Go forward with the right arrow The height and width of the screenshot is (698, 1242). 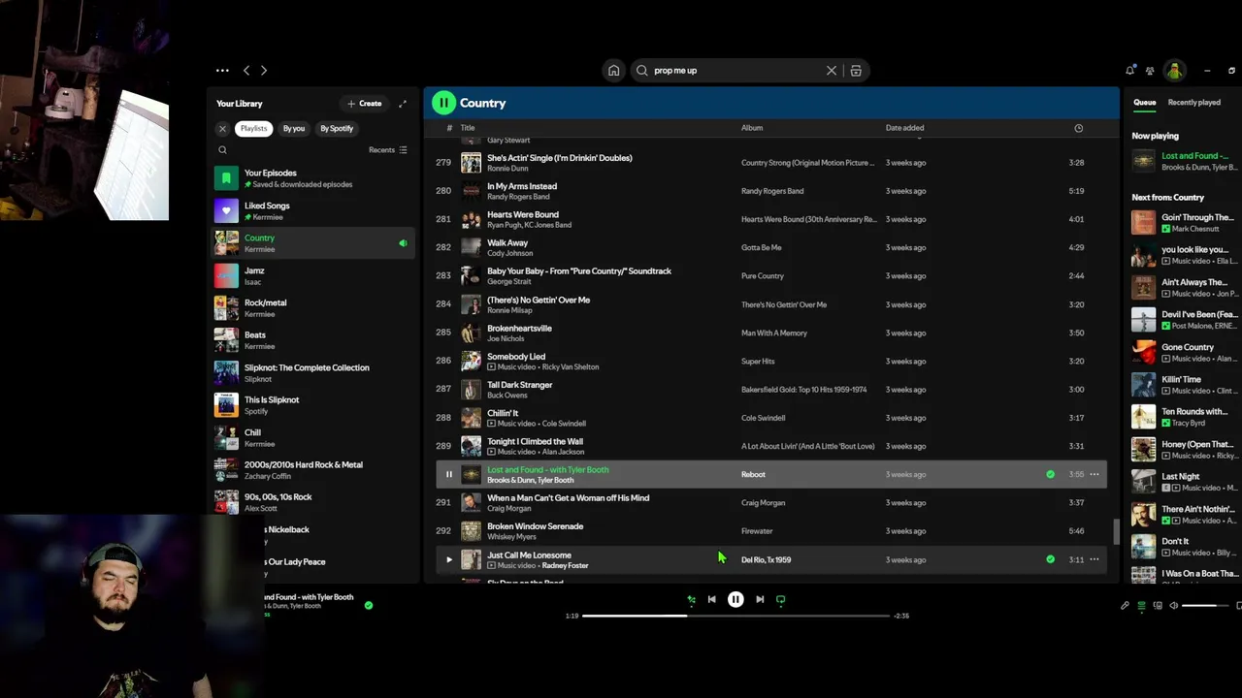(264, 70)
